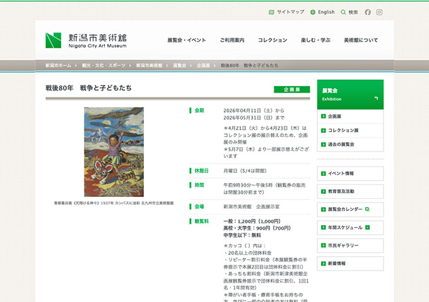Select コレクション展 in the sidebar
The image size is (429, 302).
point(350,130)
